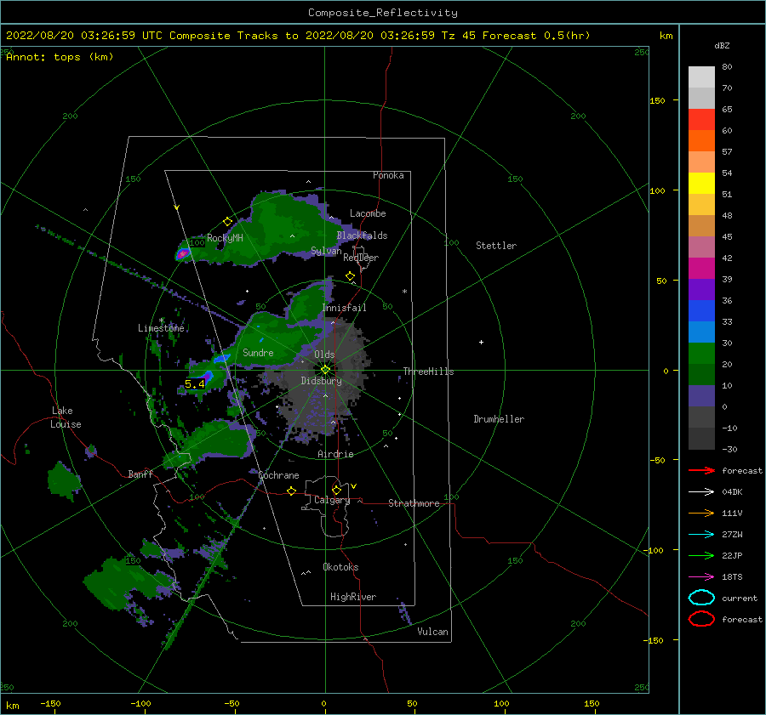The width and height of the screenshot is (766, 715).
Task: Click the yellow diamond marker near RedDeer
Action: tap(351, 276)
